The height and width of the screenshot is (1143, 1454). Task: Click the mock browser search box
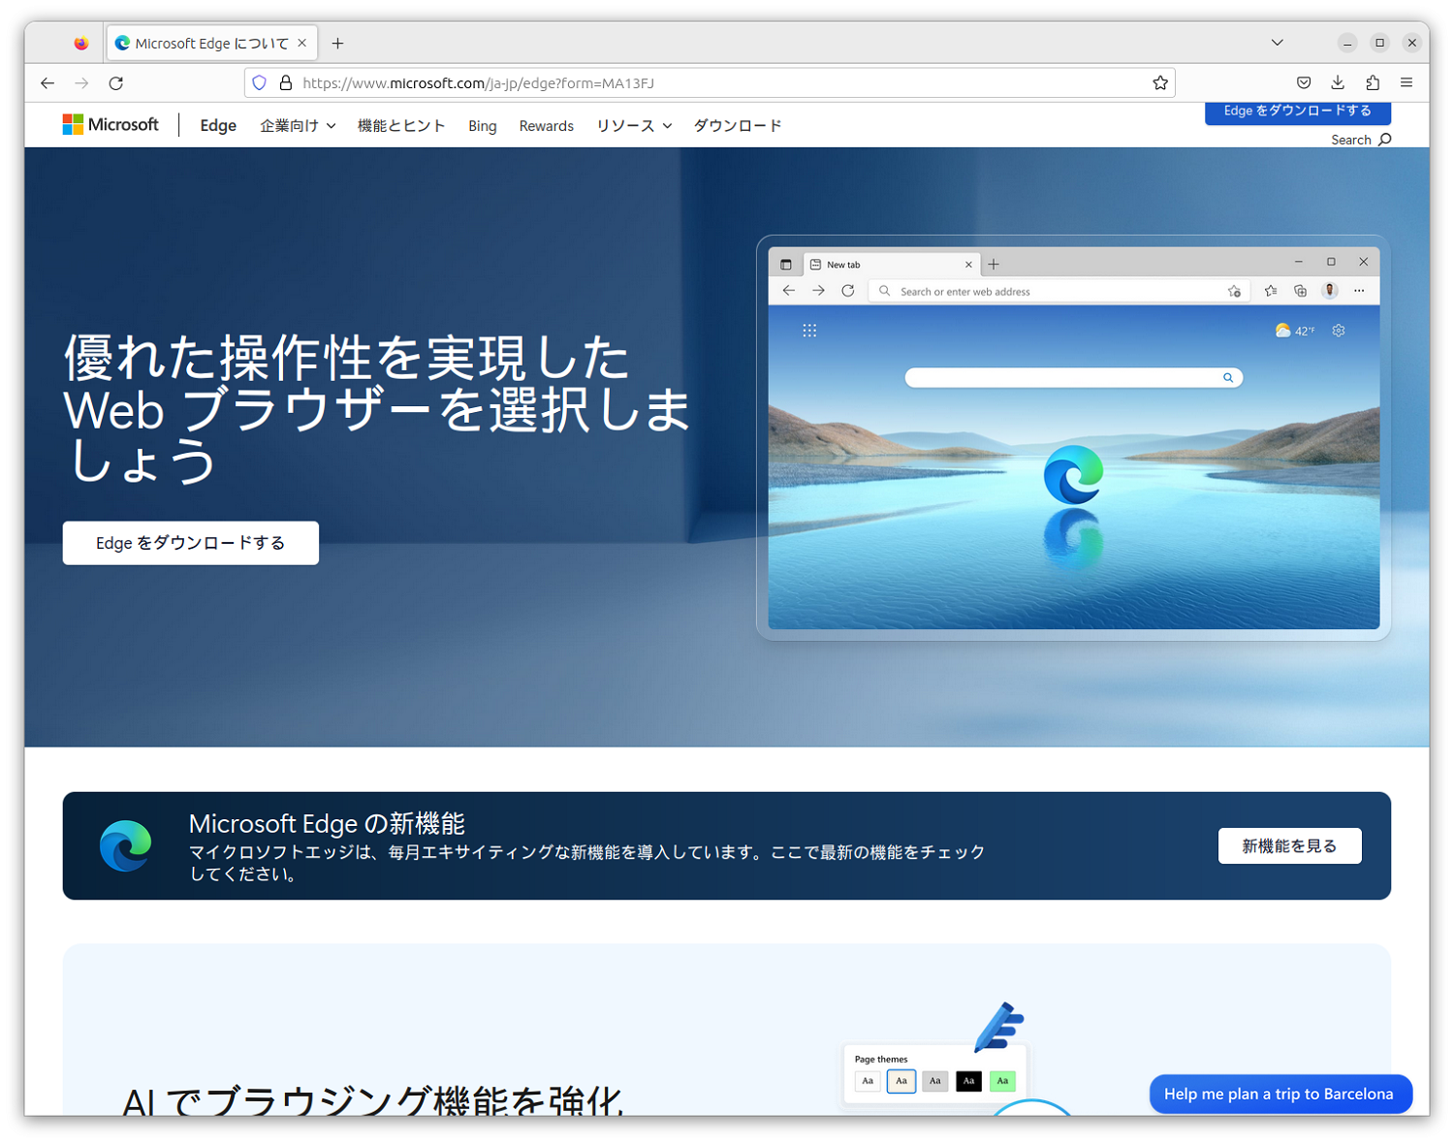[1074, 377]
